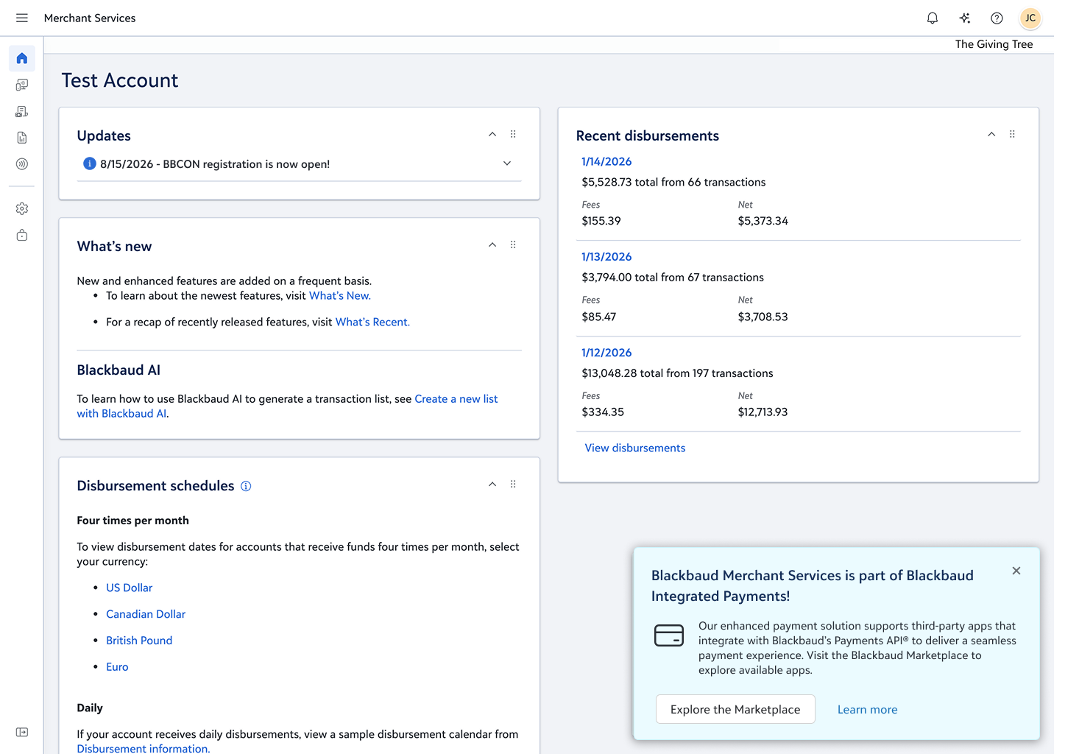Click The Giving Tree organization name

click(x=994, y=44)
